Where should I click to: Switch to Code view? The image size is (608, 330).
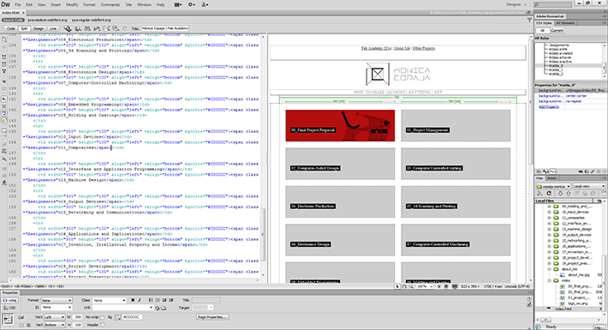click(x=10, y=28)
